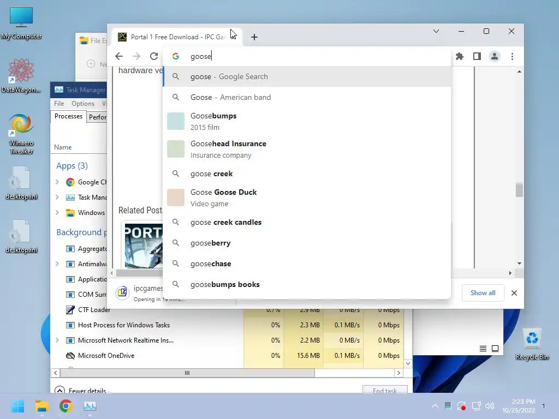Click the Goose Goose Duck thumbnail
Viewport: 559px width, 419px height.
[176, 197]
